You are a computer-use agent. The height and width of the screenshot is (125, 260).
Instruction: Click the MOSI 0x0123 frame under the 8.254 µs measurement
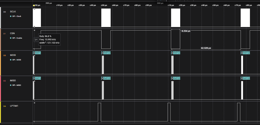pos(176,53)
